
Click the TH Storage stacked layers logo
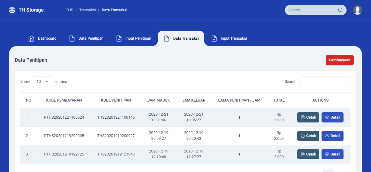pyautogui.click(x=12, y=10)
